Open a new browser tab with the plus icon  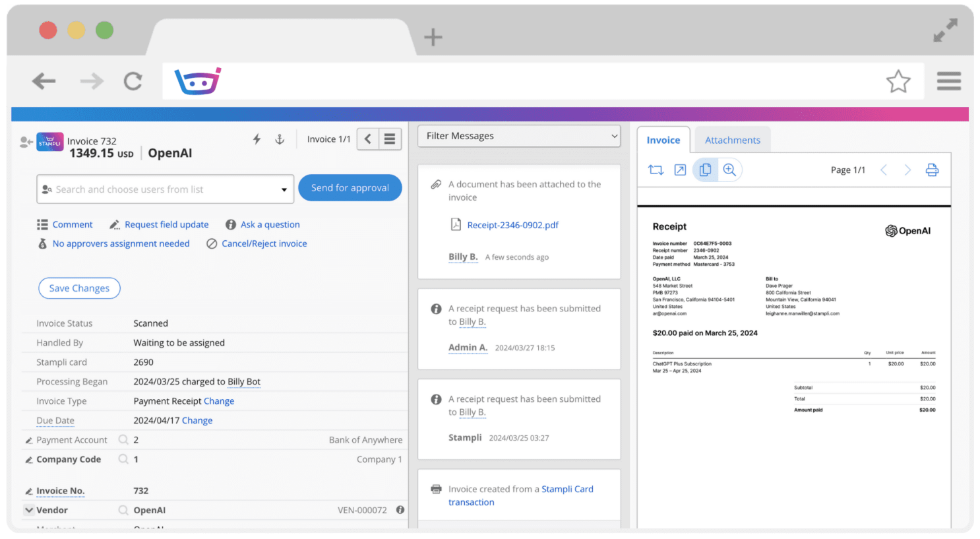coord(433,37)
